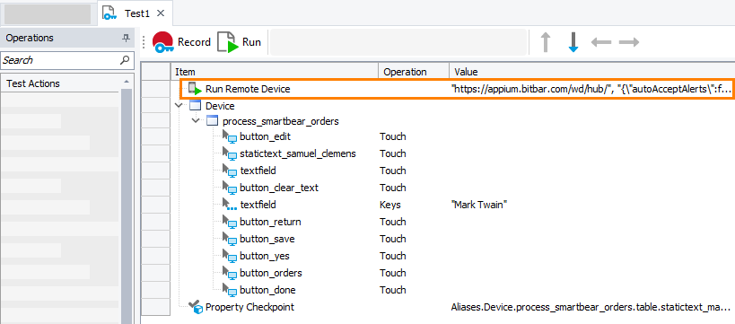
Task: Click the Record button icon
Action: [x=163, y=42]
